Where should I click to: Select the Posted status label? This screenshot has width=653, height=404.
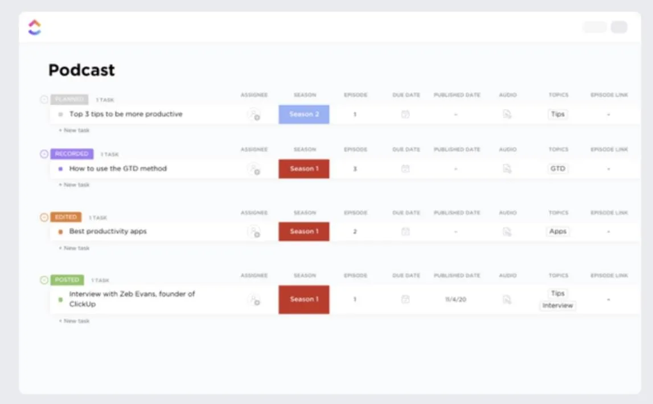click(x=67, y=280)
